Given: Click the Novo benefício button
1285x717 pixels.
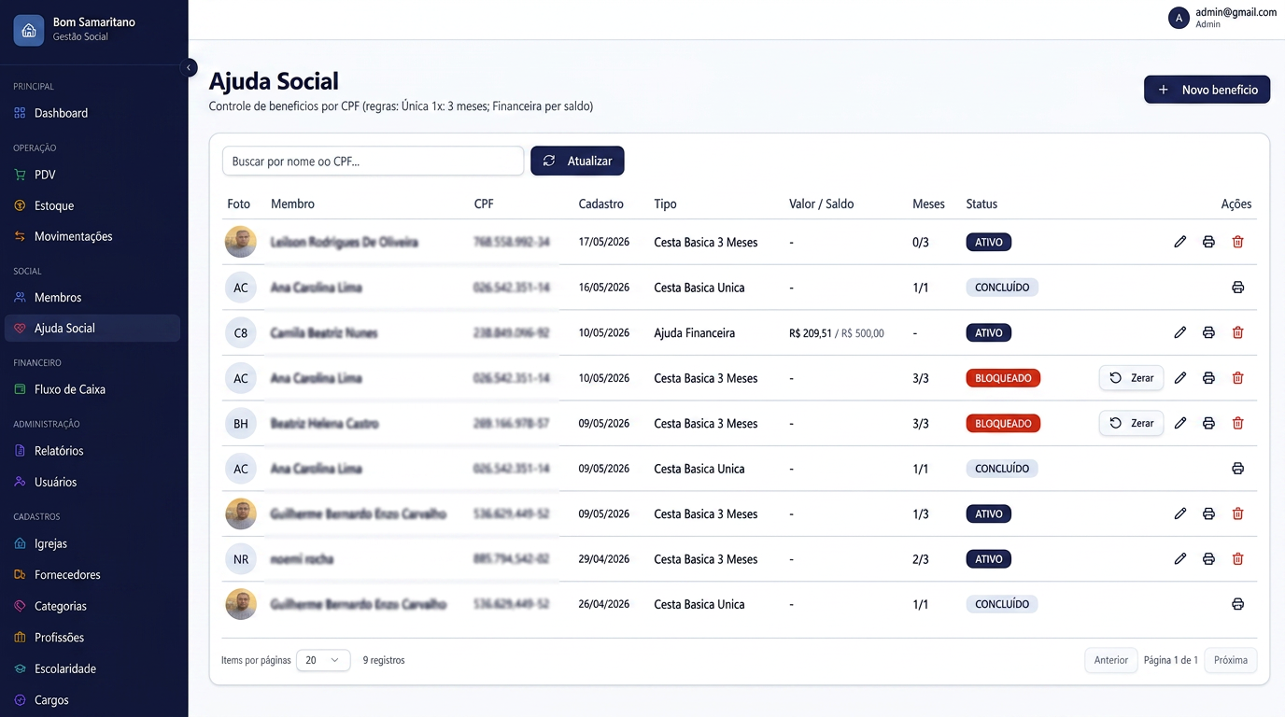Looking at the screenshot, I should point(1207,90).
